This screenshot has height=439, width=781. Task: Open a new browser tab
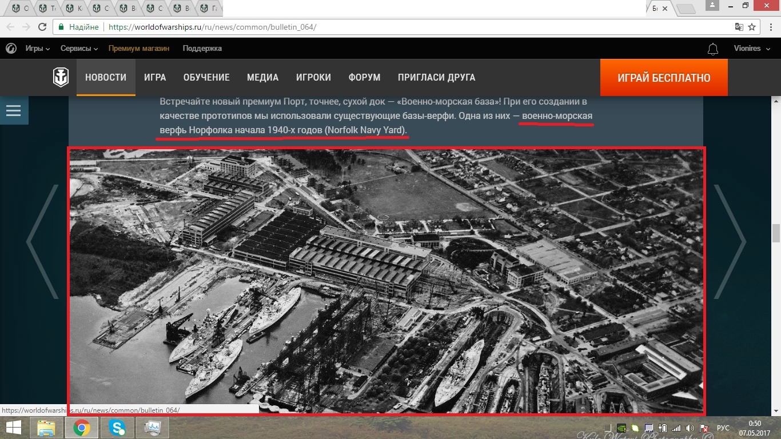coord(686,9)
